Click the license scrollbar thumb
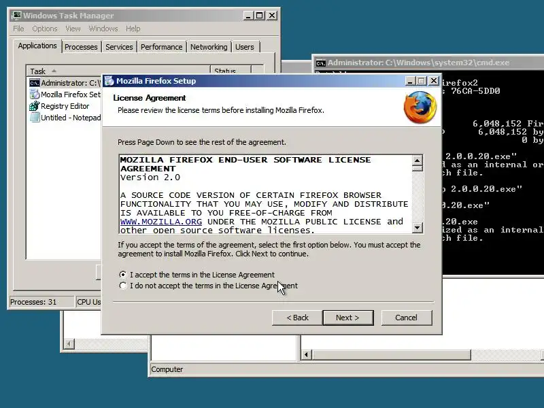The image size is (544, 408). (x=418, y=168)
